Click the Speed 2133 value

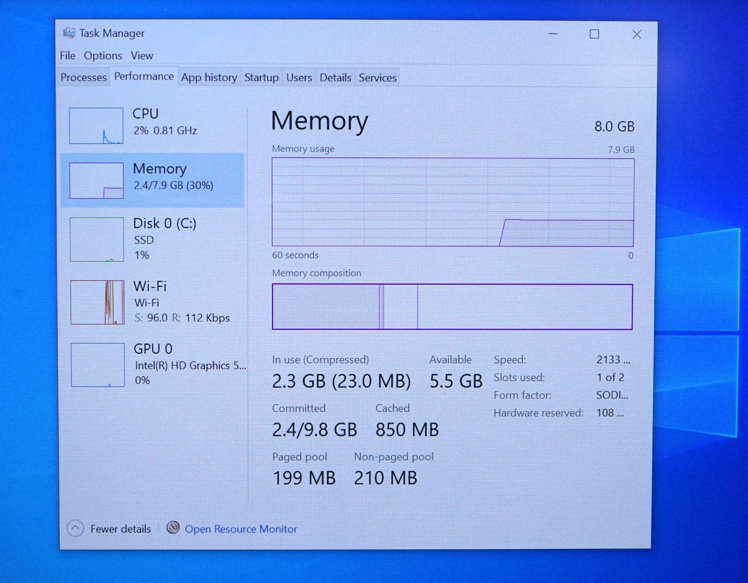[x=613, y=360]
